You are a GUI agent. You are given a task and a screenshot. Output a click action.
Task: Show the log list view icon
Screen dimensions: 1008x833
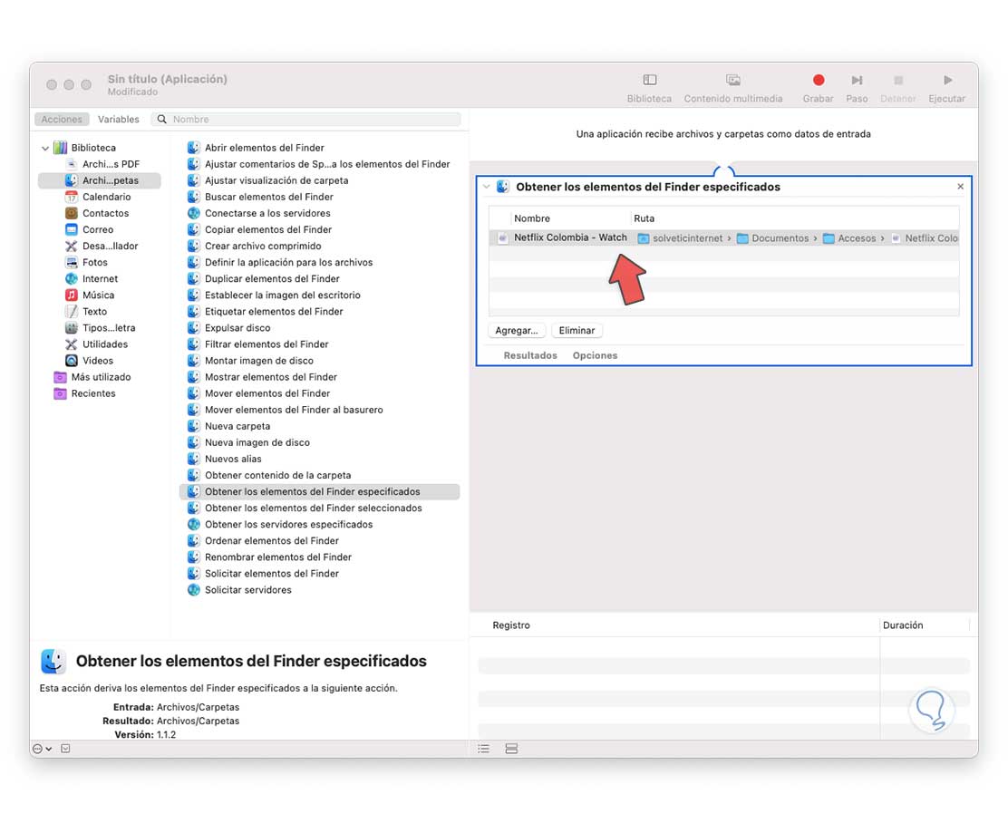[x=483, y=749]
